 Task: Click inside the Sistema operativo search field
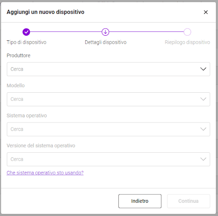[x=109, y=129]
